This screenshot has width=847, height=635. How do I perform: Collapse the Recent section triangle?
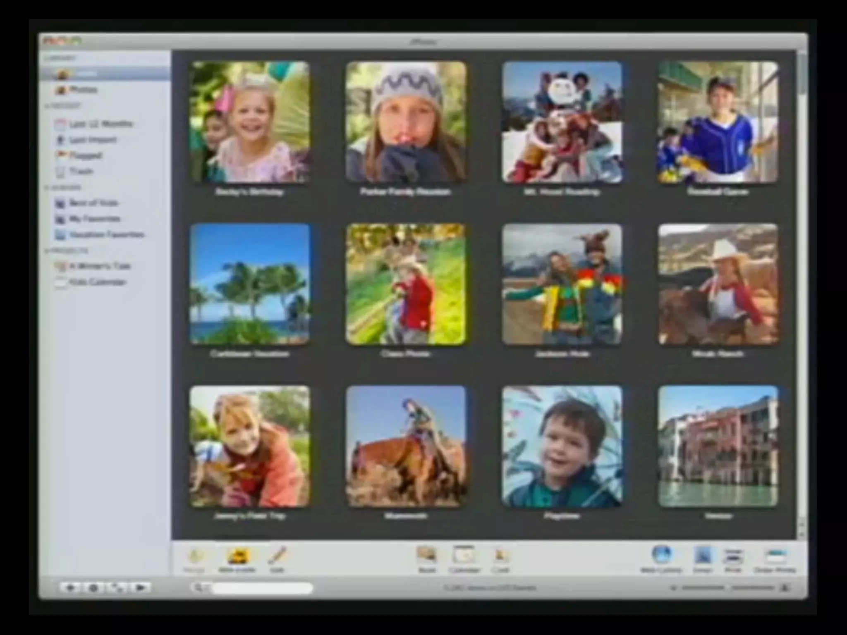pos(47,106)
